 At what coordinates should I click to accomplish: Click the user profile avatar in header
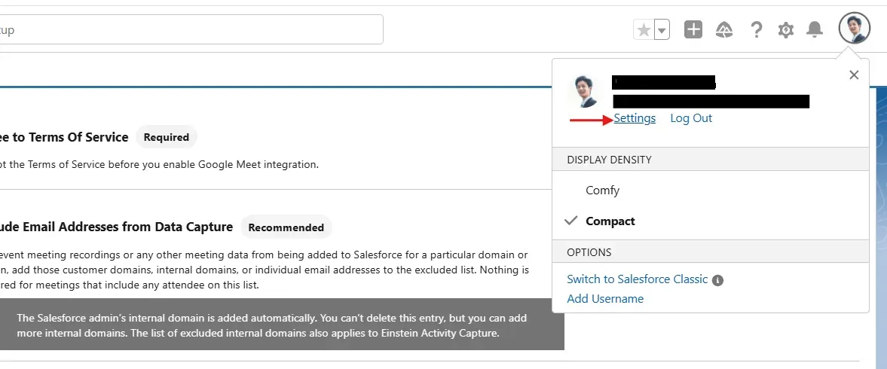click(854, 29)
